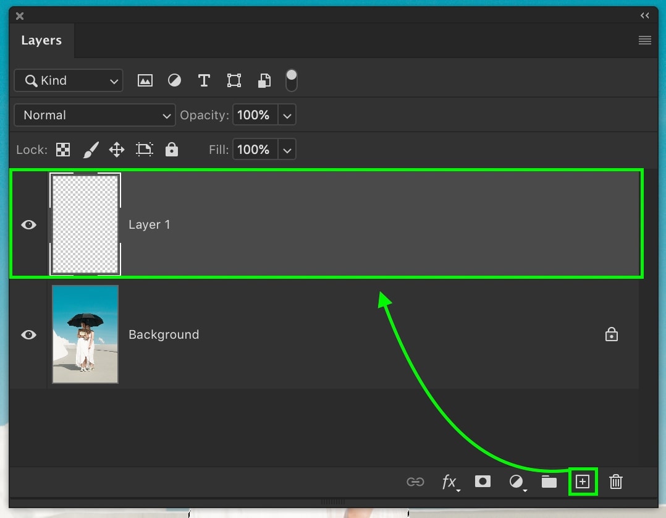Image resolution: width=666 pixels, height=518 pixels.
Task: Switch to the Layers tab
Action: [x=41, y=40]
